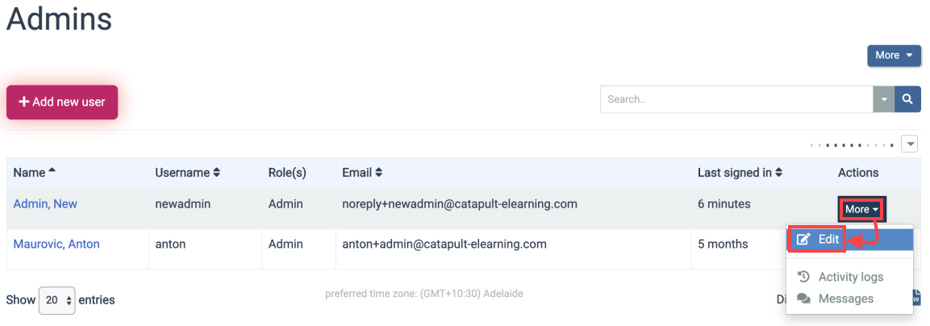Click the plus icon on Add new user
Viewport: 930px width, 326px height.
click(23, 102)
